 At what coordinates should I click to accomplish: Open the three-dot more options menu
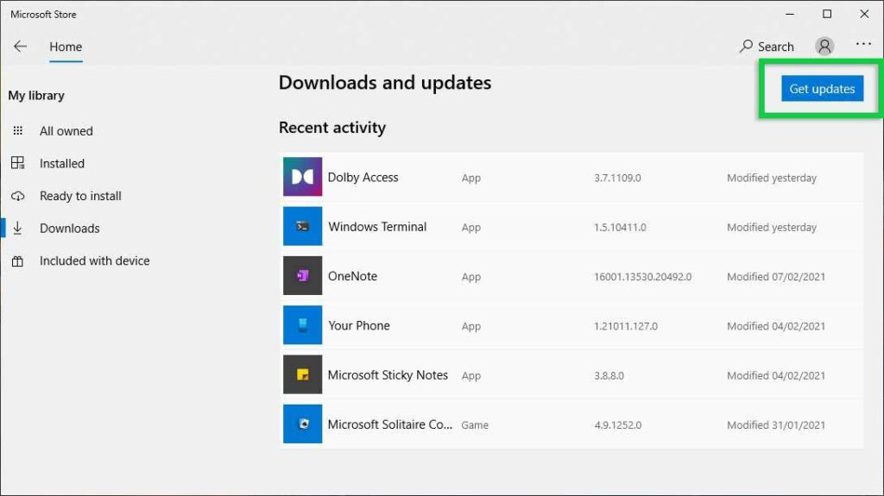click(x=863, y=44)
